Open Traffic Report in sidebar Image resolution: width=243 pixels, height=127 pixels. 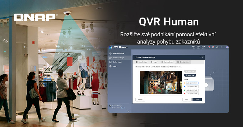(118, 62)
